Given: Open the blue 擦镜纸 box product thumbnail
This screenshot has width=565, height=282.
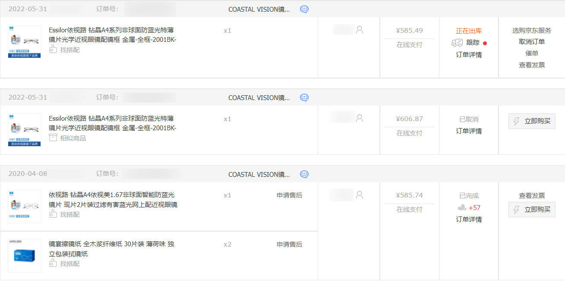Looking at the screenshot, I should [x=25, y=256].
